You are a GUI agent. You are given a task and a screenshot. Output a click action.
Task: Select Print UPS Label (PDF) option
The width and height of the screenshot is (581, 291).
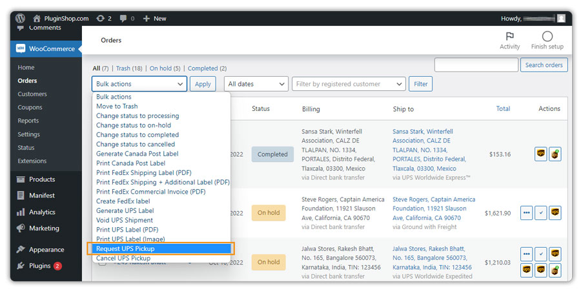[x=161, y=230]
